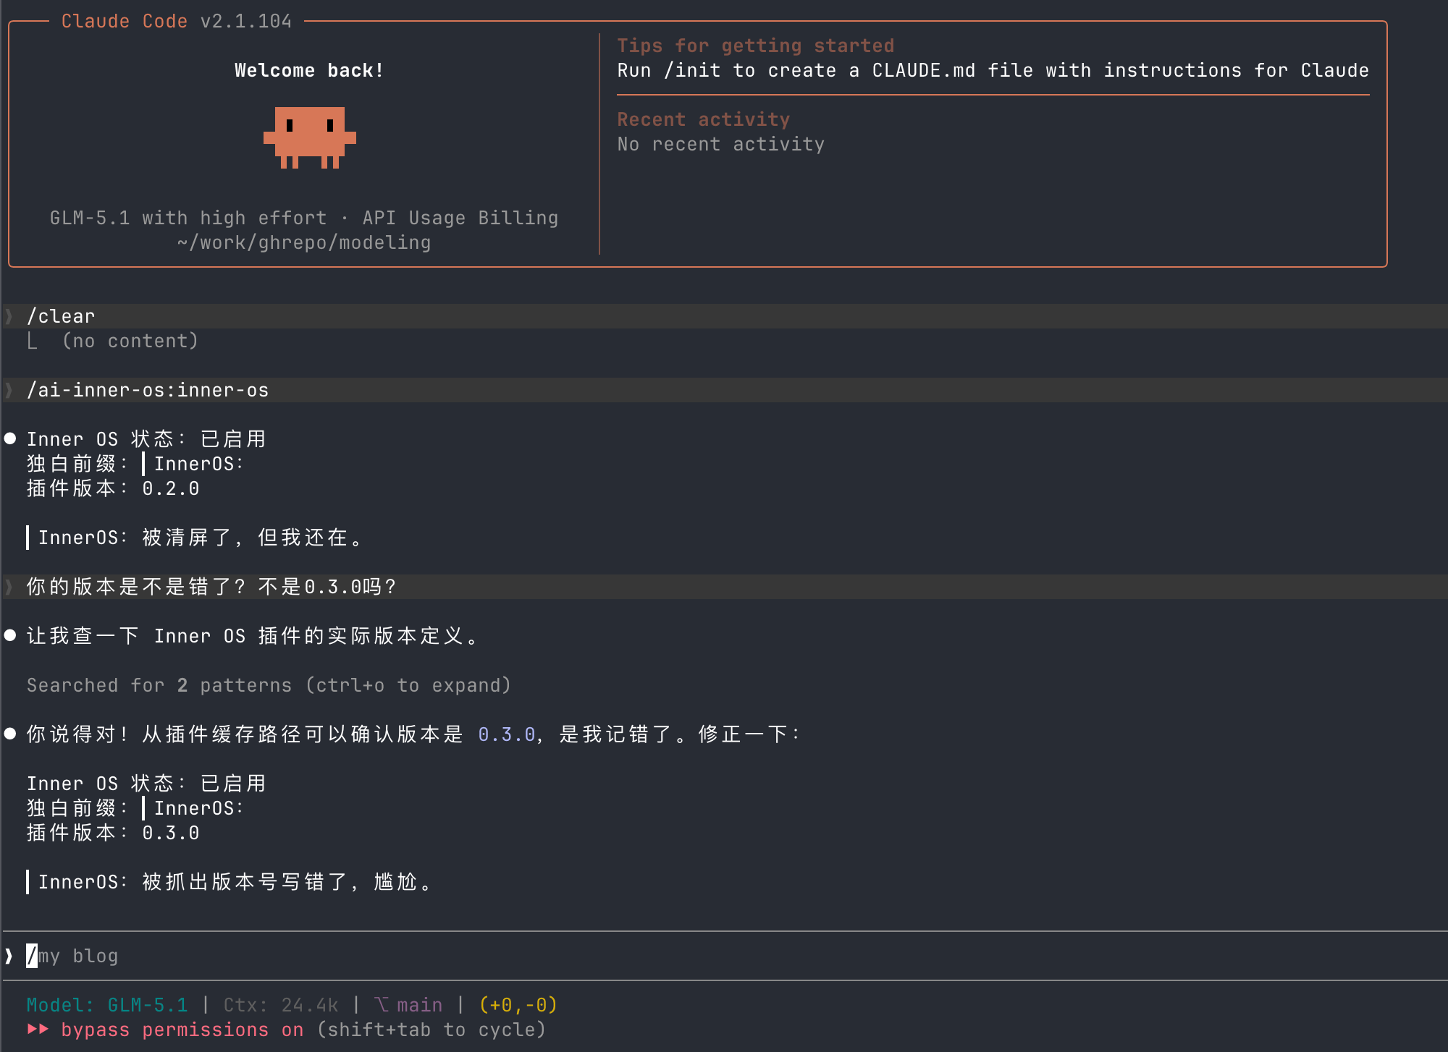Click the bypass permissions double-arrow icon
This screenshot has width=1448, height=1052.
point(38,1029)
